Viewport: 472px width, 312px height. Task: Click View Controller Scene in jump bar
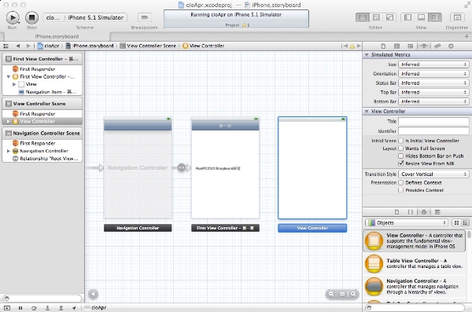tap(148, 46)
